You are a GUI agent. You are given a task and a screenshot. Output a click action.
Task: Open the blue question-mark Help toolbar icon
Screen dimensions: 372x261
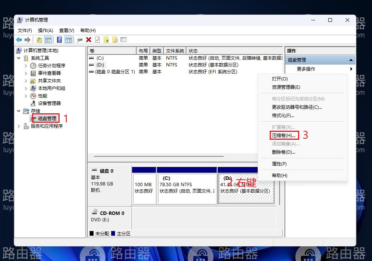[59, 40]
